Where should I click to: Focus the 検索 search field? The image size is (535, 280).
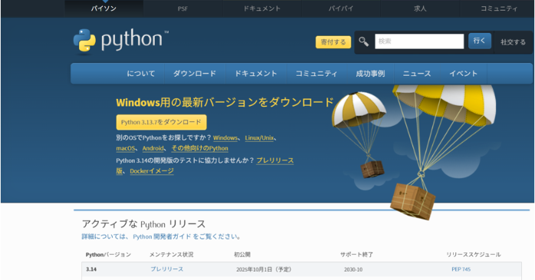tap(419, 41)
